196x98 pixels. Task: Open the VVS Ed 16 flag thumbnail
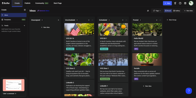[x=79, y=29]
